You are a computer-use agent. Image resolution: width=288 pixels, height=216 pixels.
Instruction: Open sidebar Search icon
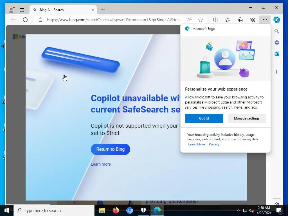(277, 31)
